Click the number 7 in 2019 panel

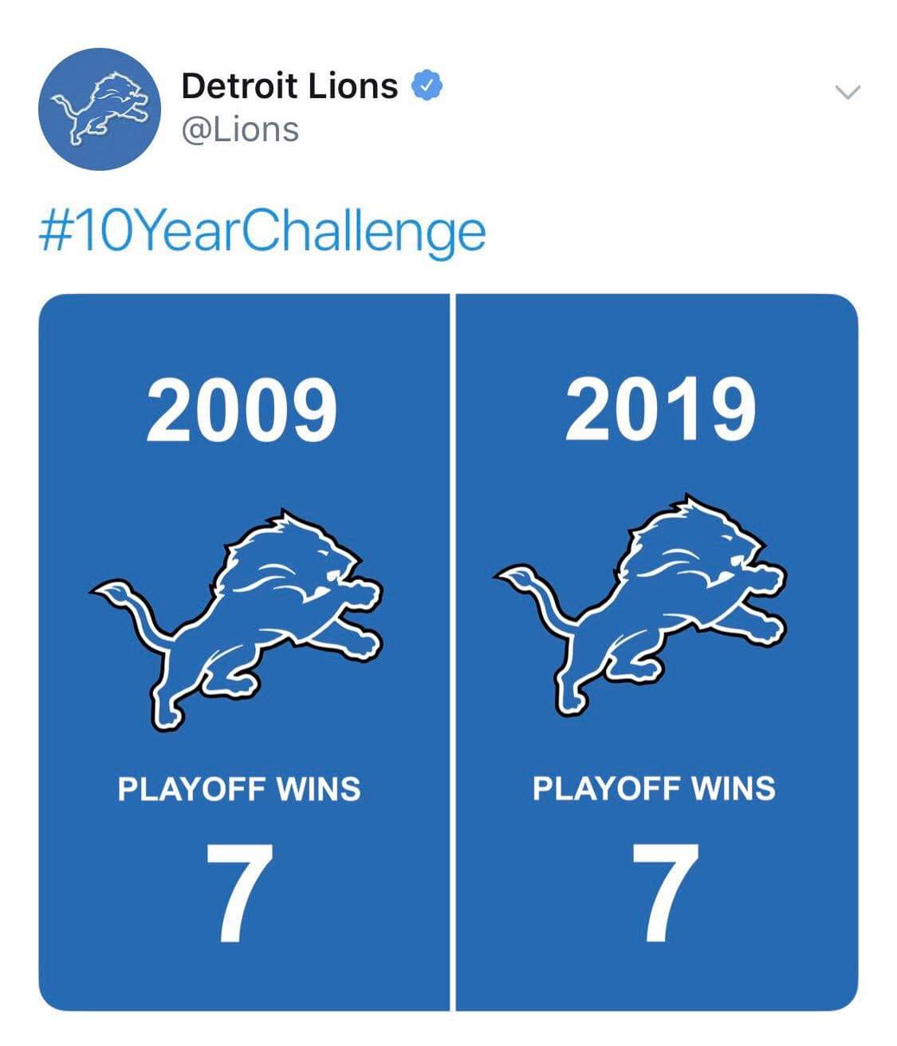click(x=666, y=892)
